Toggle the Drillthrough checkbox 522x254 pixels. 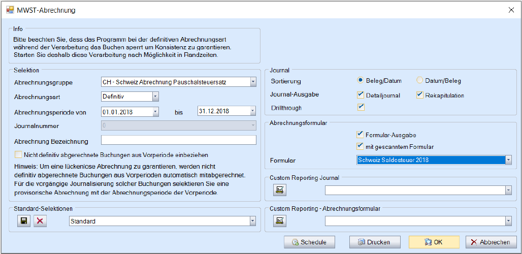[x=361, y=107]
